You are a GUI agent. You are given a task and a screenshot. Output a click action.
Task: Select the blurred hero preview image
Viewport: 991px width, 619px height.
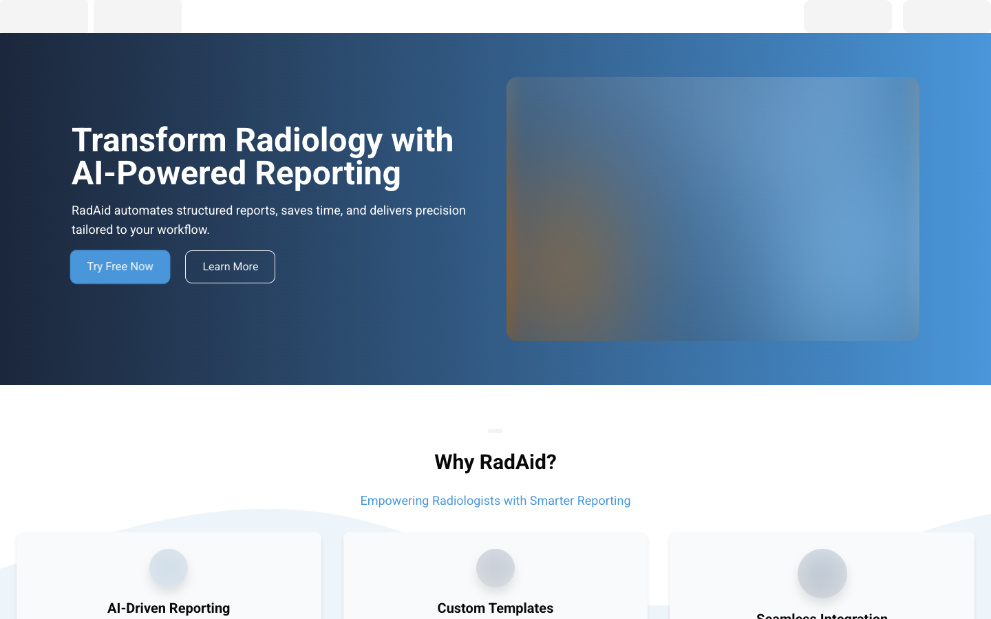[713, 209]
